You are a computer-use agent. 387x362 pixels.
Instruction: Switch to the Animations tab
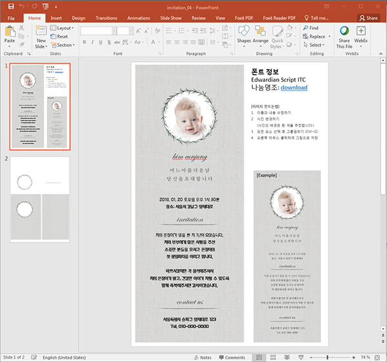click(139, 18)
